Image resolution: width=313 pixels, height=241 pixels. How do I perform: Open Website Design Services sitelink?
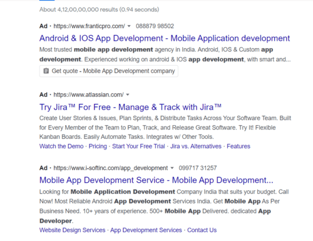(x=73, y=230)
